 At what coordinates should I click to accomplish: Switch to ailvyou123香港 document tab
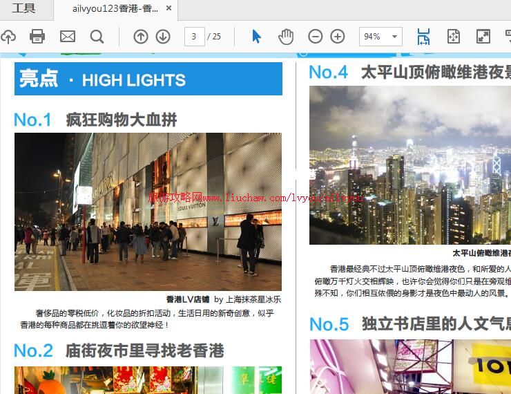tap(115, 9)
